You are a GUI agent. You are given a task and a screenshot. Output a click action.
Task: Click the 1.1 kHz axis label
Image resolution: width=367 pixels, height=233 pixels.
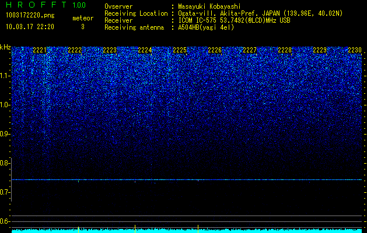coord(5,76)
